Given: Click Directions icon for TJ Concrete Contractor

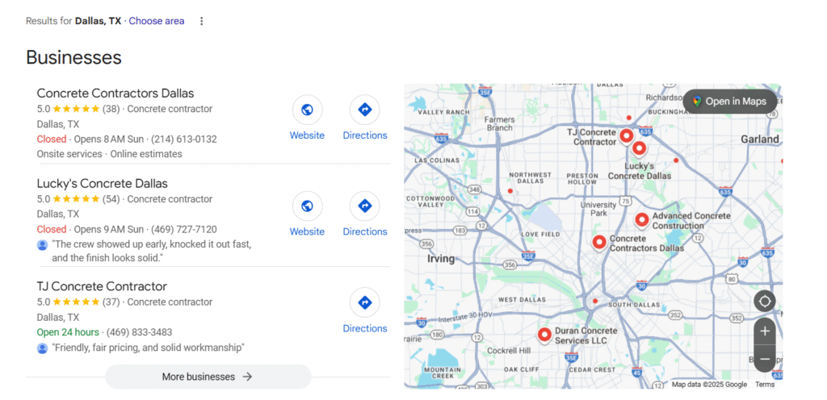Looking at the screenshot, I should tap(364, 303).
